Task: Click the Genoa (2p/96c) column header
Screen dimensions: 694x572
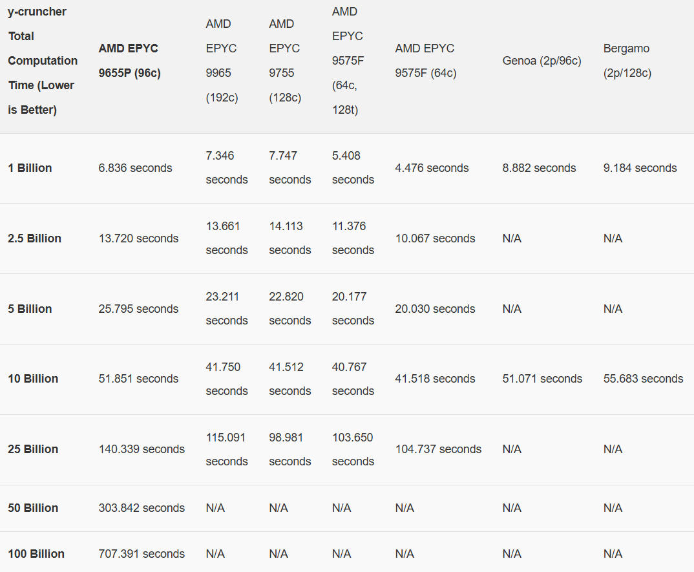Action: tap(542, 61)
